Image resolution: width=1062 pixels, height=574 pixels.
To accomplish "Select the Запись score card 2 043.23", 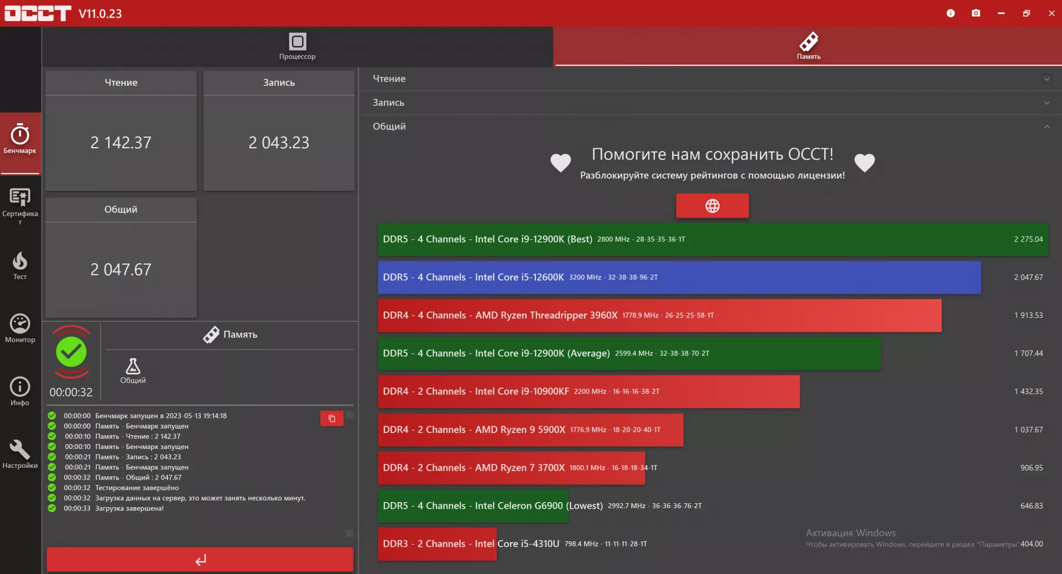I will point(279,131).
